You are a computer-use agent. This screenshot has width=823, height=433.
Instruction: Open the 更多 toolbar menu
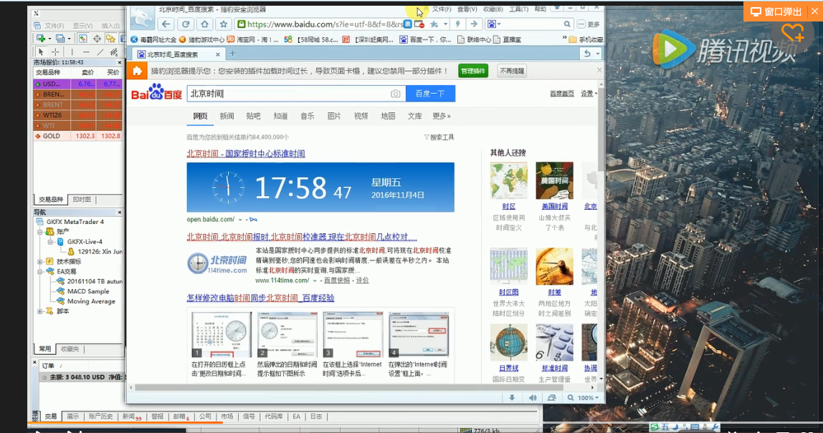(x=589, y=24)
